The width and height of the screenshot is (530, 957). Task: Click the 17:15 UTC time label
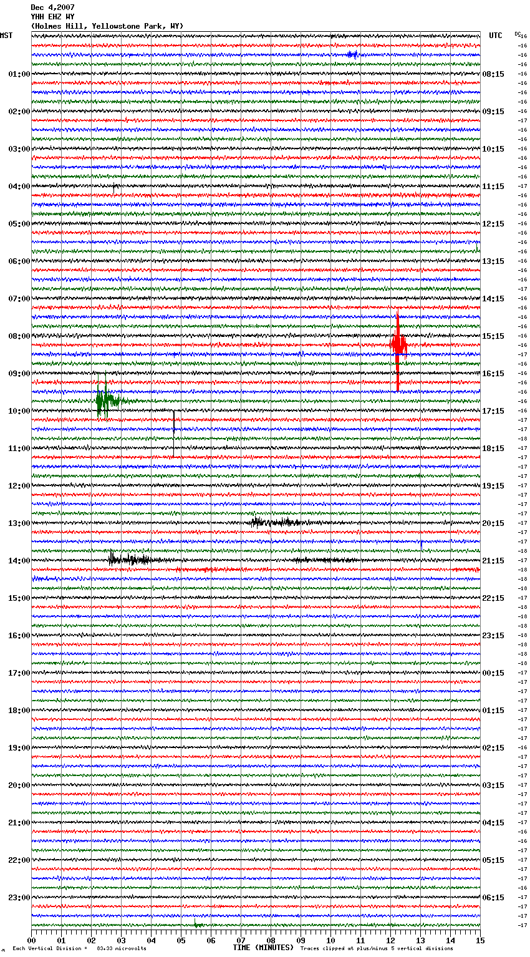coord(493,411)
